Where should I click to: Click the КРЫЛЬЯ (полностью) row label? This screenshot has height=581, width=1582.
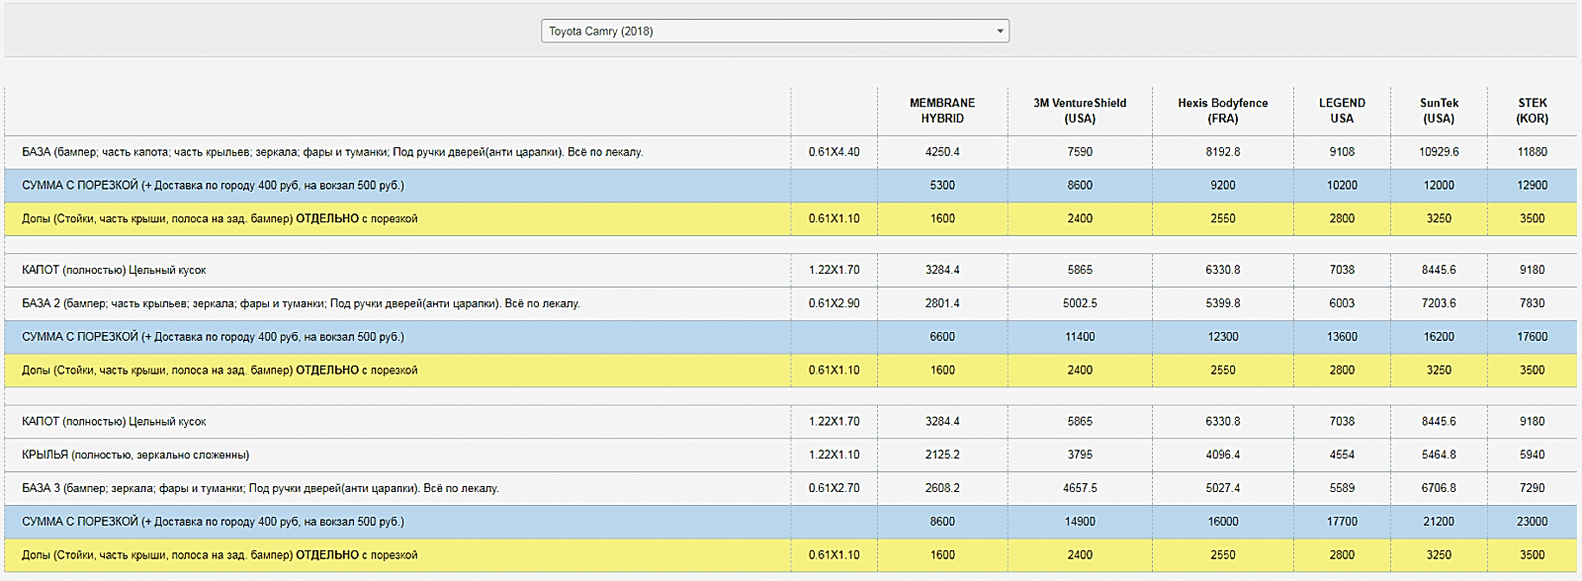pyautogui.click(x=135, y=455)
